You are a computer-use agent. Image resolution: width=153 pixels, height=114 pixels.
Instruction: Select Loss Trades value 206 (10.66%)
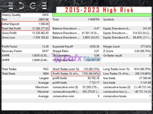(143, 73)
